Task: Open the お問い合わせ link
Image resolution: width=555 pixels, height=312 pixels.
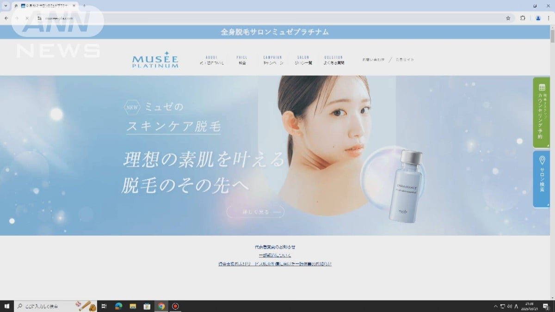Action: tap(373, 59)
